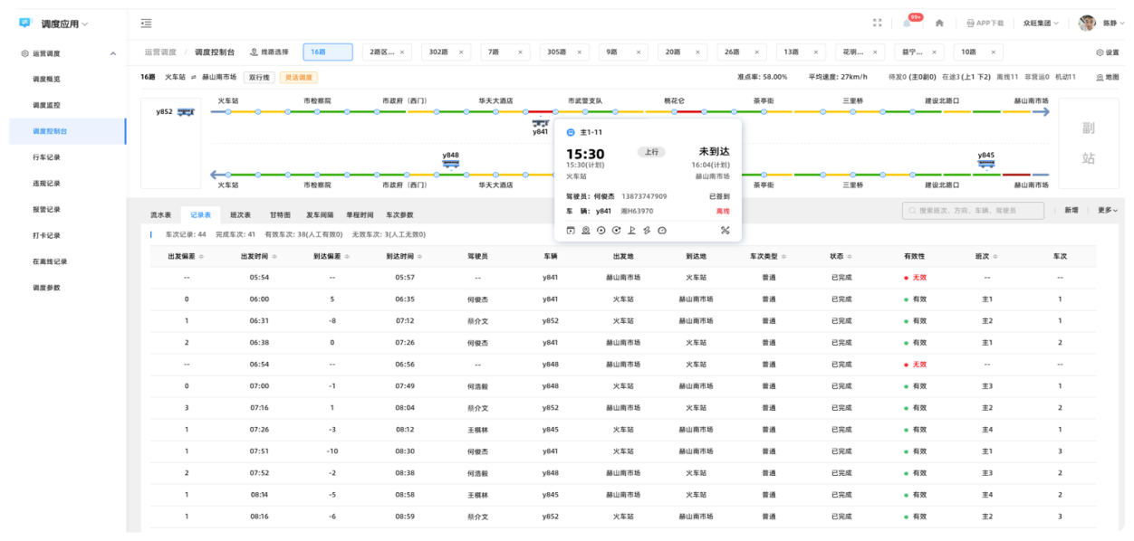Screen dimensions: 1134x541
Task: Click the fullscreen icon in top bar
Action: click(x=877, y=24)
